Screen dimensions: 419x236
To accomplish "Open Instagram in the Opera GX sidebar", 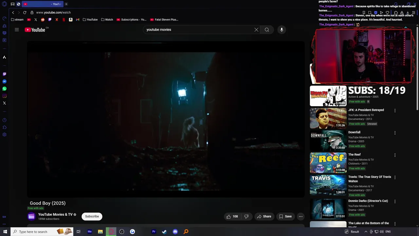I will [x=4, y=96].
